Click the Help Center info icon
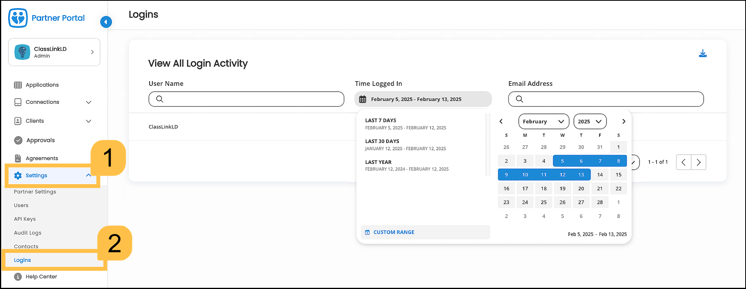This screenshot has height=289, width=746. (x=18, y=277)
